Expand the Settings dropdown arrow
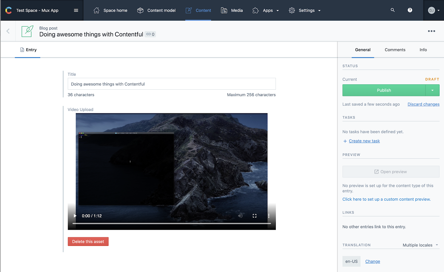444x272 pixels. point(319,11)
